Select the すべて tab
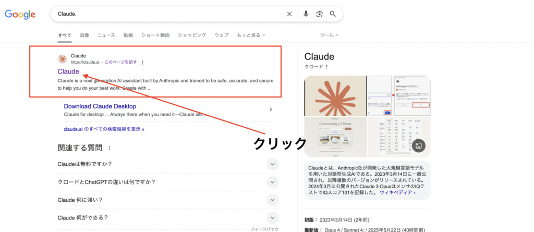This screenshot has height=232, width=534. tap(64, 35)
